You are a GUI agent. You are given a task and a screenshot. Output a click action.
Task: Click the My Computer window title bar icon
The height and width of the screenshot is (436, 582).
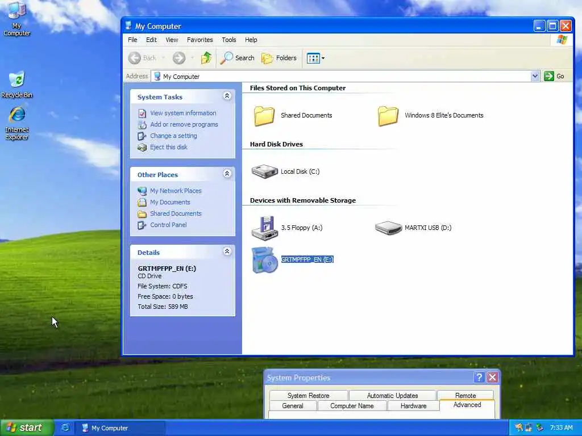128,26
